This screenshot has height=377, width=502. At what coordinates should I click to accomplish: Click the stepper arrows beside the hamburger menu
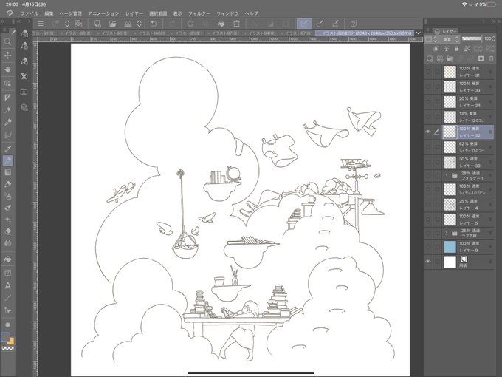pos(67,24)
